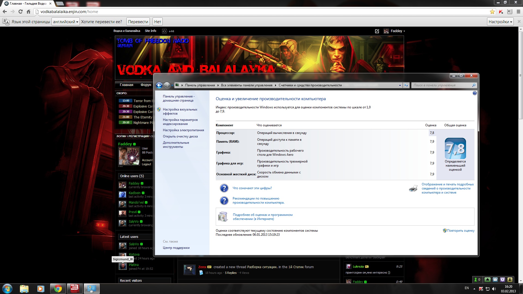Click the green online user counter icon

point(477,280)
